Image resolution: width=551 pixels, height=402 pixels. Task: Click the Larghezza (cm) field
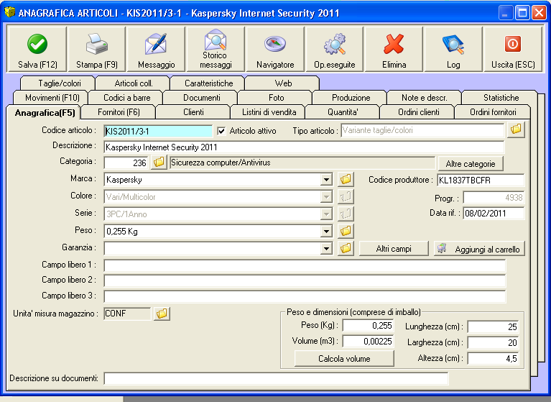(493, 342)
